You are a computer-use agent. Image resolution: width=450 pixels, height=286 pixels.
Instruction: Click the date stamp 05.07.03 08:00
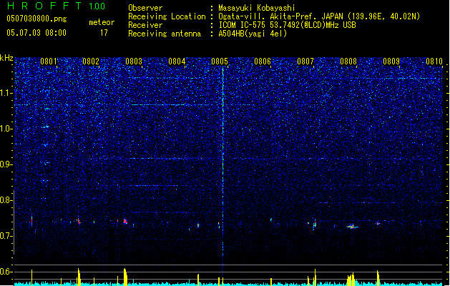tap(36, 33)
